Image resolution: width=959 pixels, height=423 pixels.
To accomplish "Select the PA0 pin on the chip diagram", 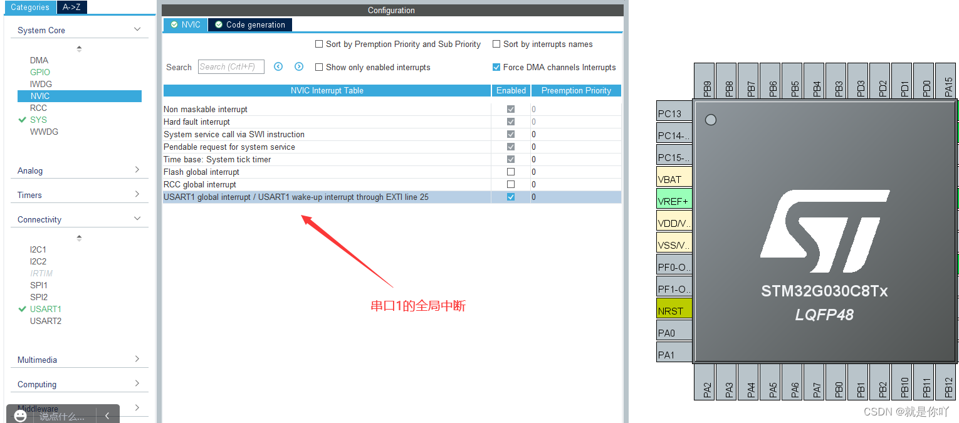I will click(x=673, y=330).
